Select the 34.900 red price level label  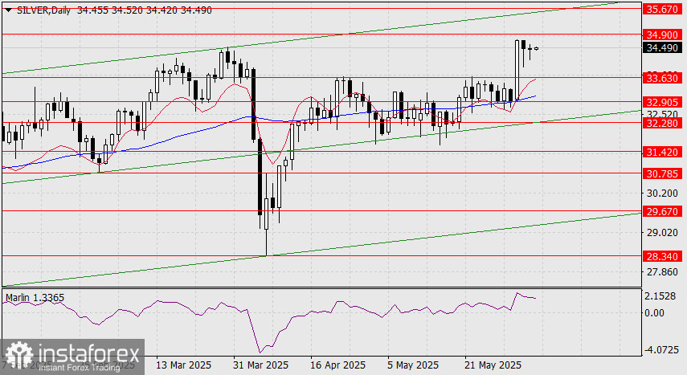coord(662,35)
